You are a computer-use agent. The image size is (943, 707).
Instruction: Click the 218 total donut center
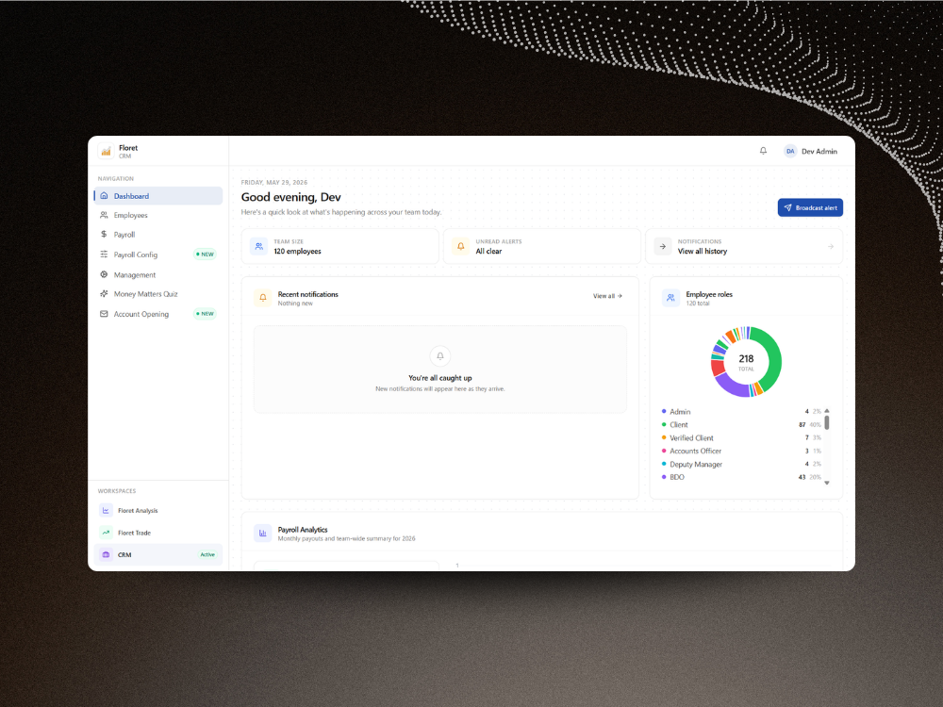pos(746,362)
